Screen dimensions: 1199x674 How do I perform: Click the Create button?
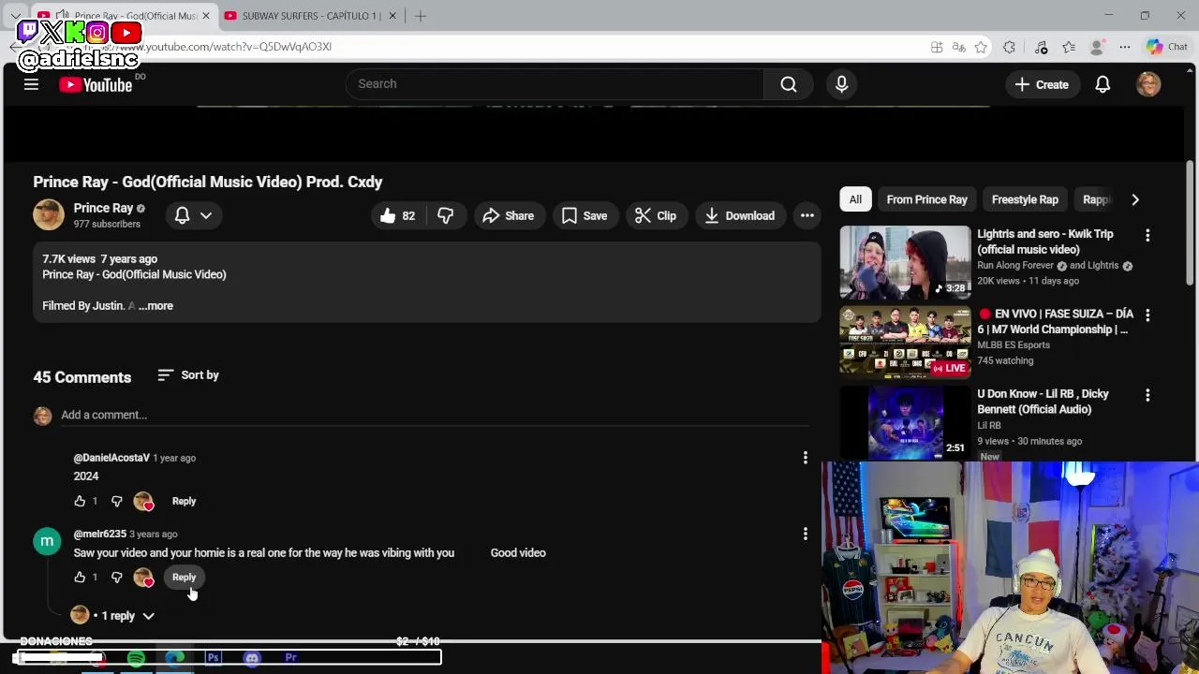(x=1042, y=84)
